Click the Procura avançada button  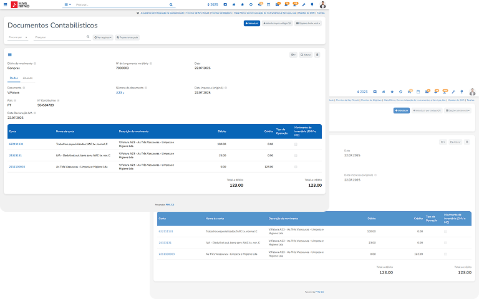128,37
